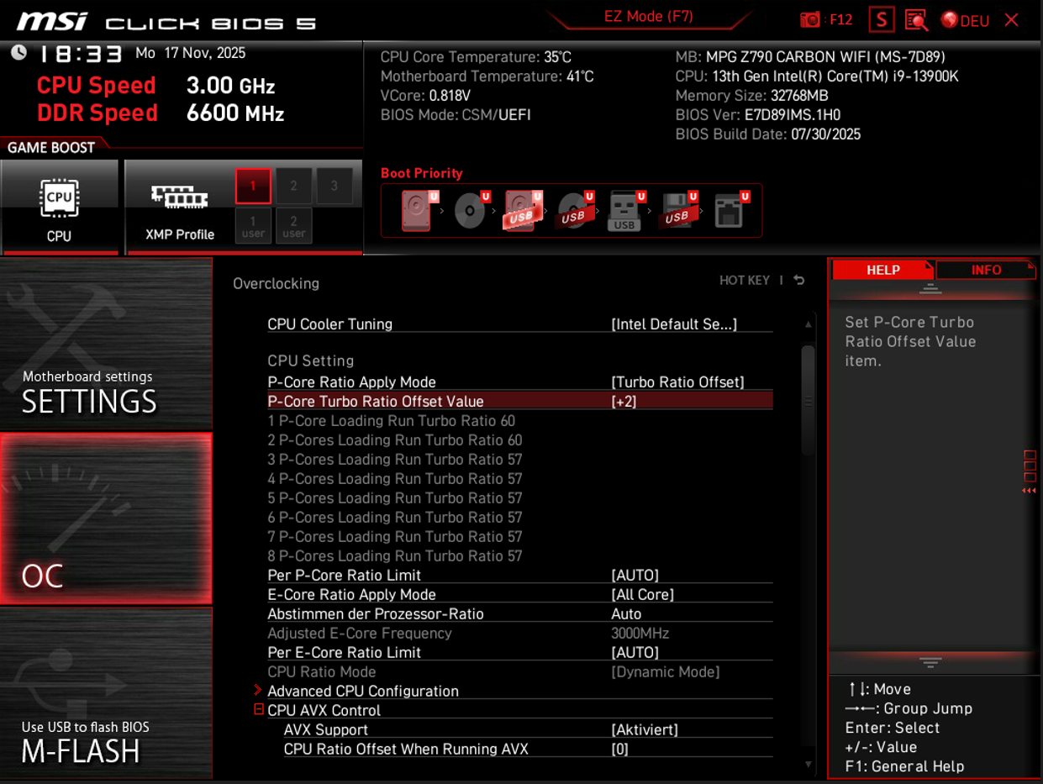
Task: Toggle the CPU Game Boost icon
Action: 59,208
